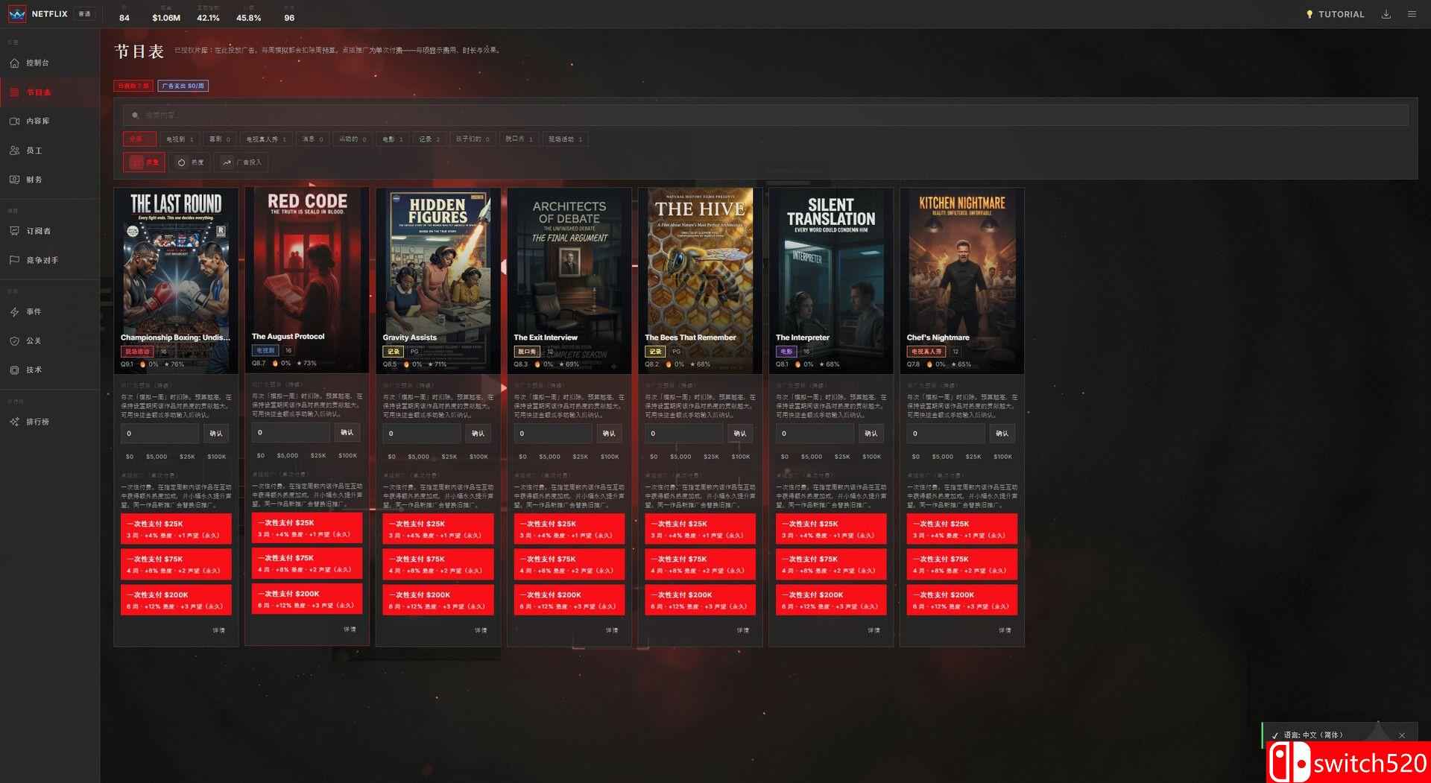Image resolution: width=1431 pixels, height=783 pixels.
Task: Click The Hive poster thumbnail
Action: (700, 279)
